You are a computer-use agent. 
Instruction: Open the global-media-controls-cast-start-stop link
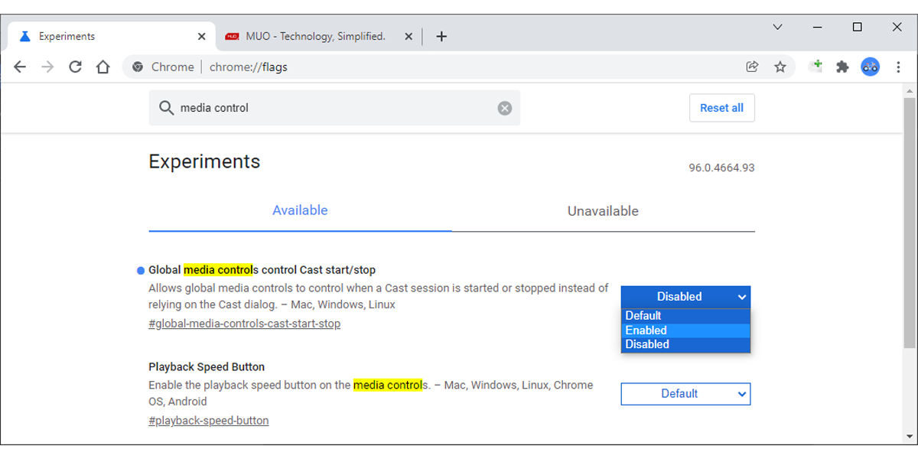(244, 324)
